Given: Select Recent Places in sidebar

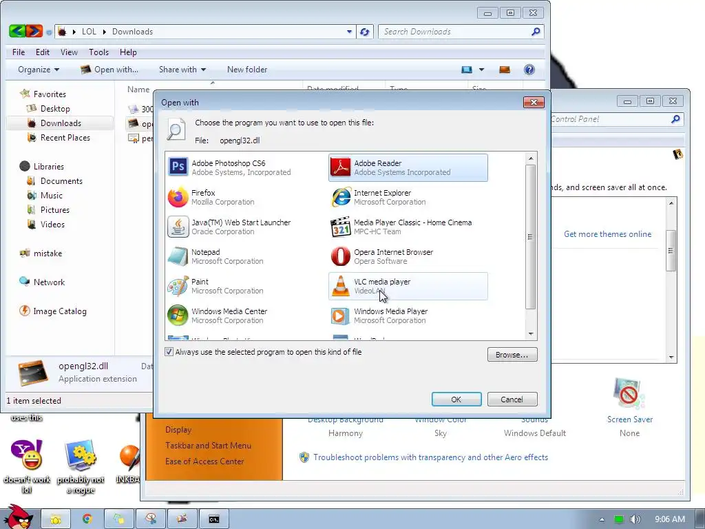Looking at the screenshot, I should click(65, 138).
